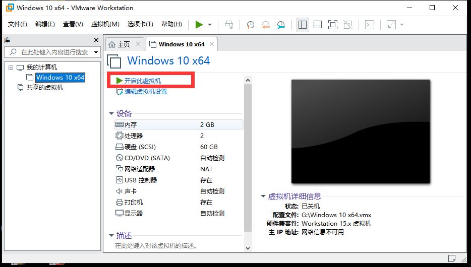Select the 打印机 device row
Viewport: 471px width, 267px height.
179,203
